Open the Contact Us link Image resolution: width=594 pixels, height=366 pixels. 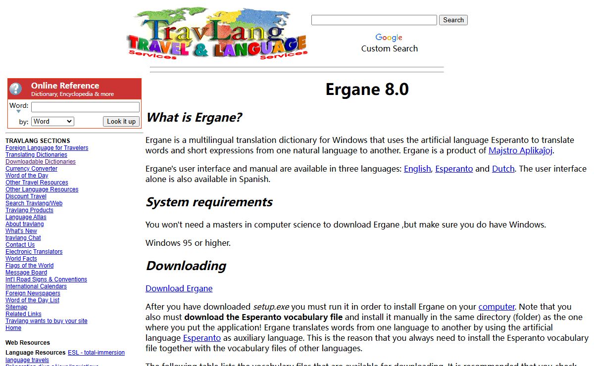(x=20, y=245)
